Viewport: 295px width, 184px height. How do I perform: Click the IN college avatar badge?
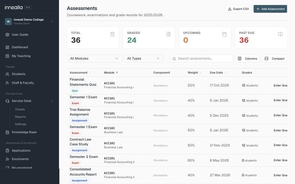[8, 22]
